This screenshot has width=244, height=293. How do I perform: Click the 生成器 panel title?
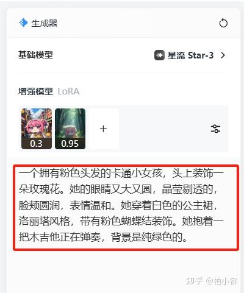[44, 23]
